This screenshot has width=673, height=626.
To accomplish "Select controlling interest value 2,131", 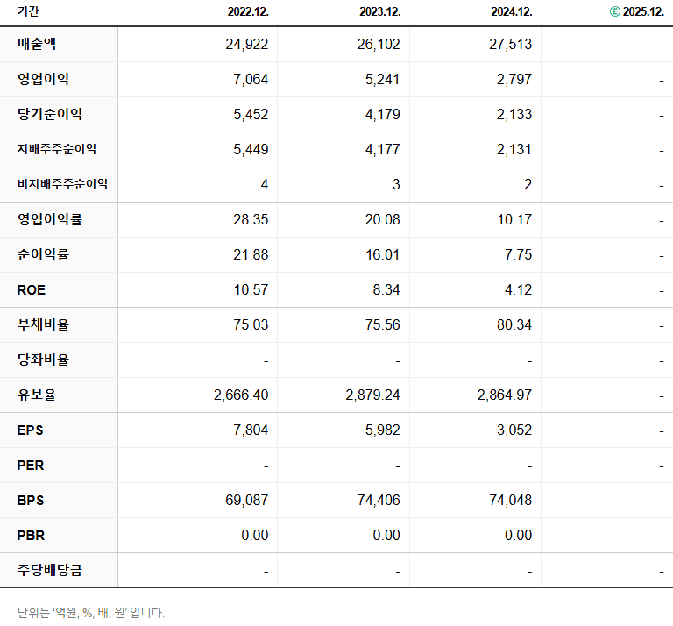I will pyautogui.click(x=514, y=149).
